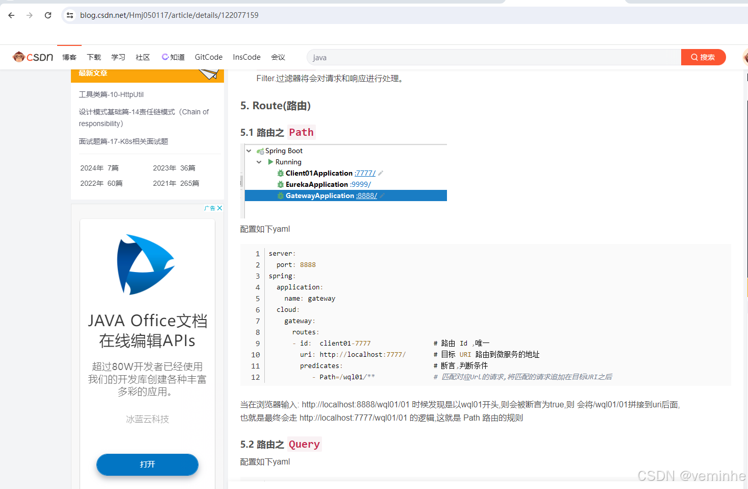Viewport: 748px width, 489px height.
Task: Click the 广告 ad label
Action: tap(210, 208)
